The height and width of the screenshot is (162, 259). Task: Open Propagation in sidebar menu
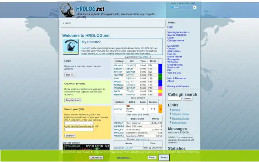pos(174,59)
